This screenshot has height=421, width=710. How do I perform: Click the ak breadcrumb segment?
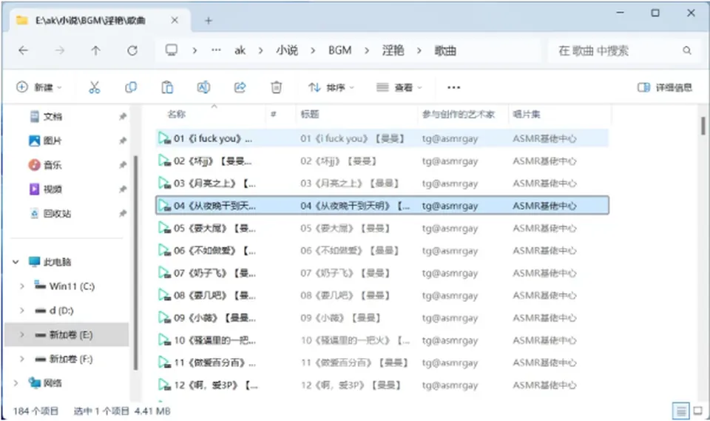240,50
